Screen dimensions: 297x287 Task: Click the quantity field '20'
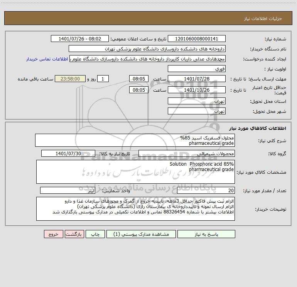click(x=206, y=191)
